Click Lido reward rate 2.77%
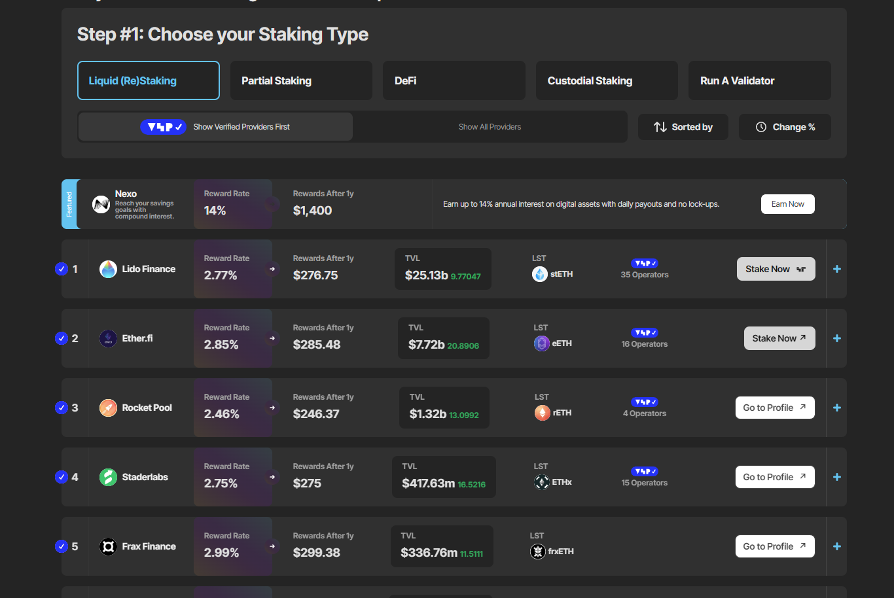 tap(221, 275)
